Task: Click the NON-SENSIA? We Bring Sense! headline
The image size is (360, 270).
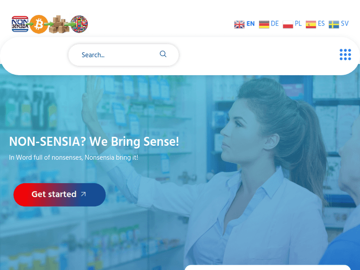Action: (x=94, y=141)
